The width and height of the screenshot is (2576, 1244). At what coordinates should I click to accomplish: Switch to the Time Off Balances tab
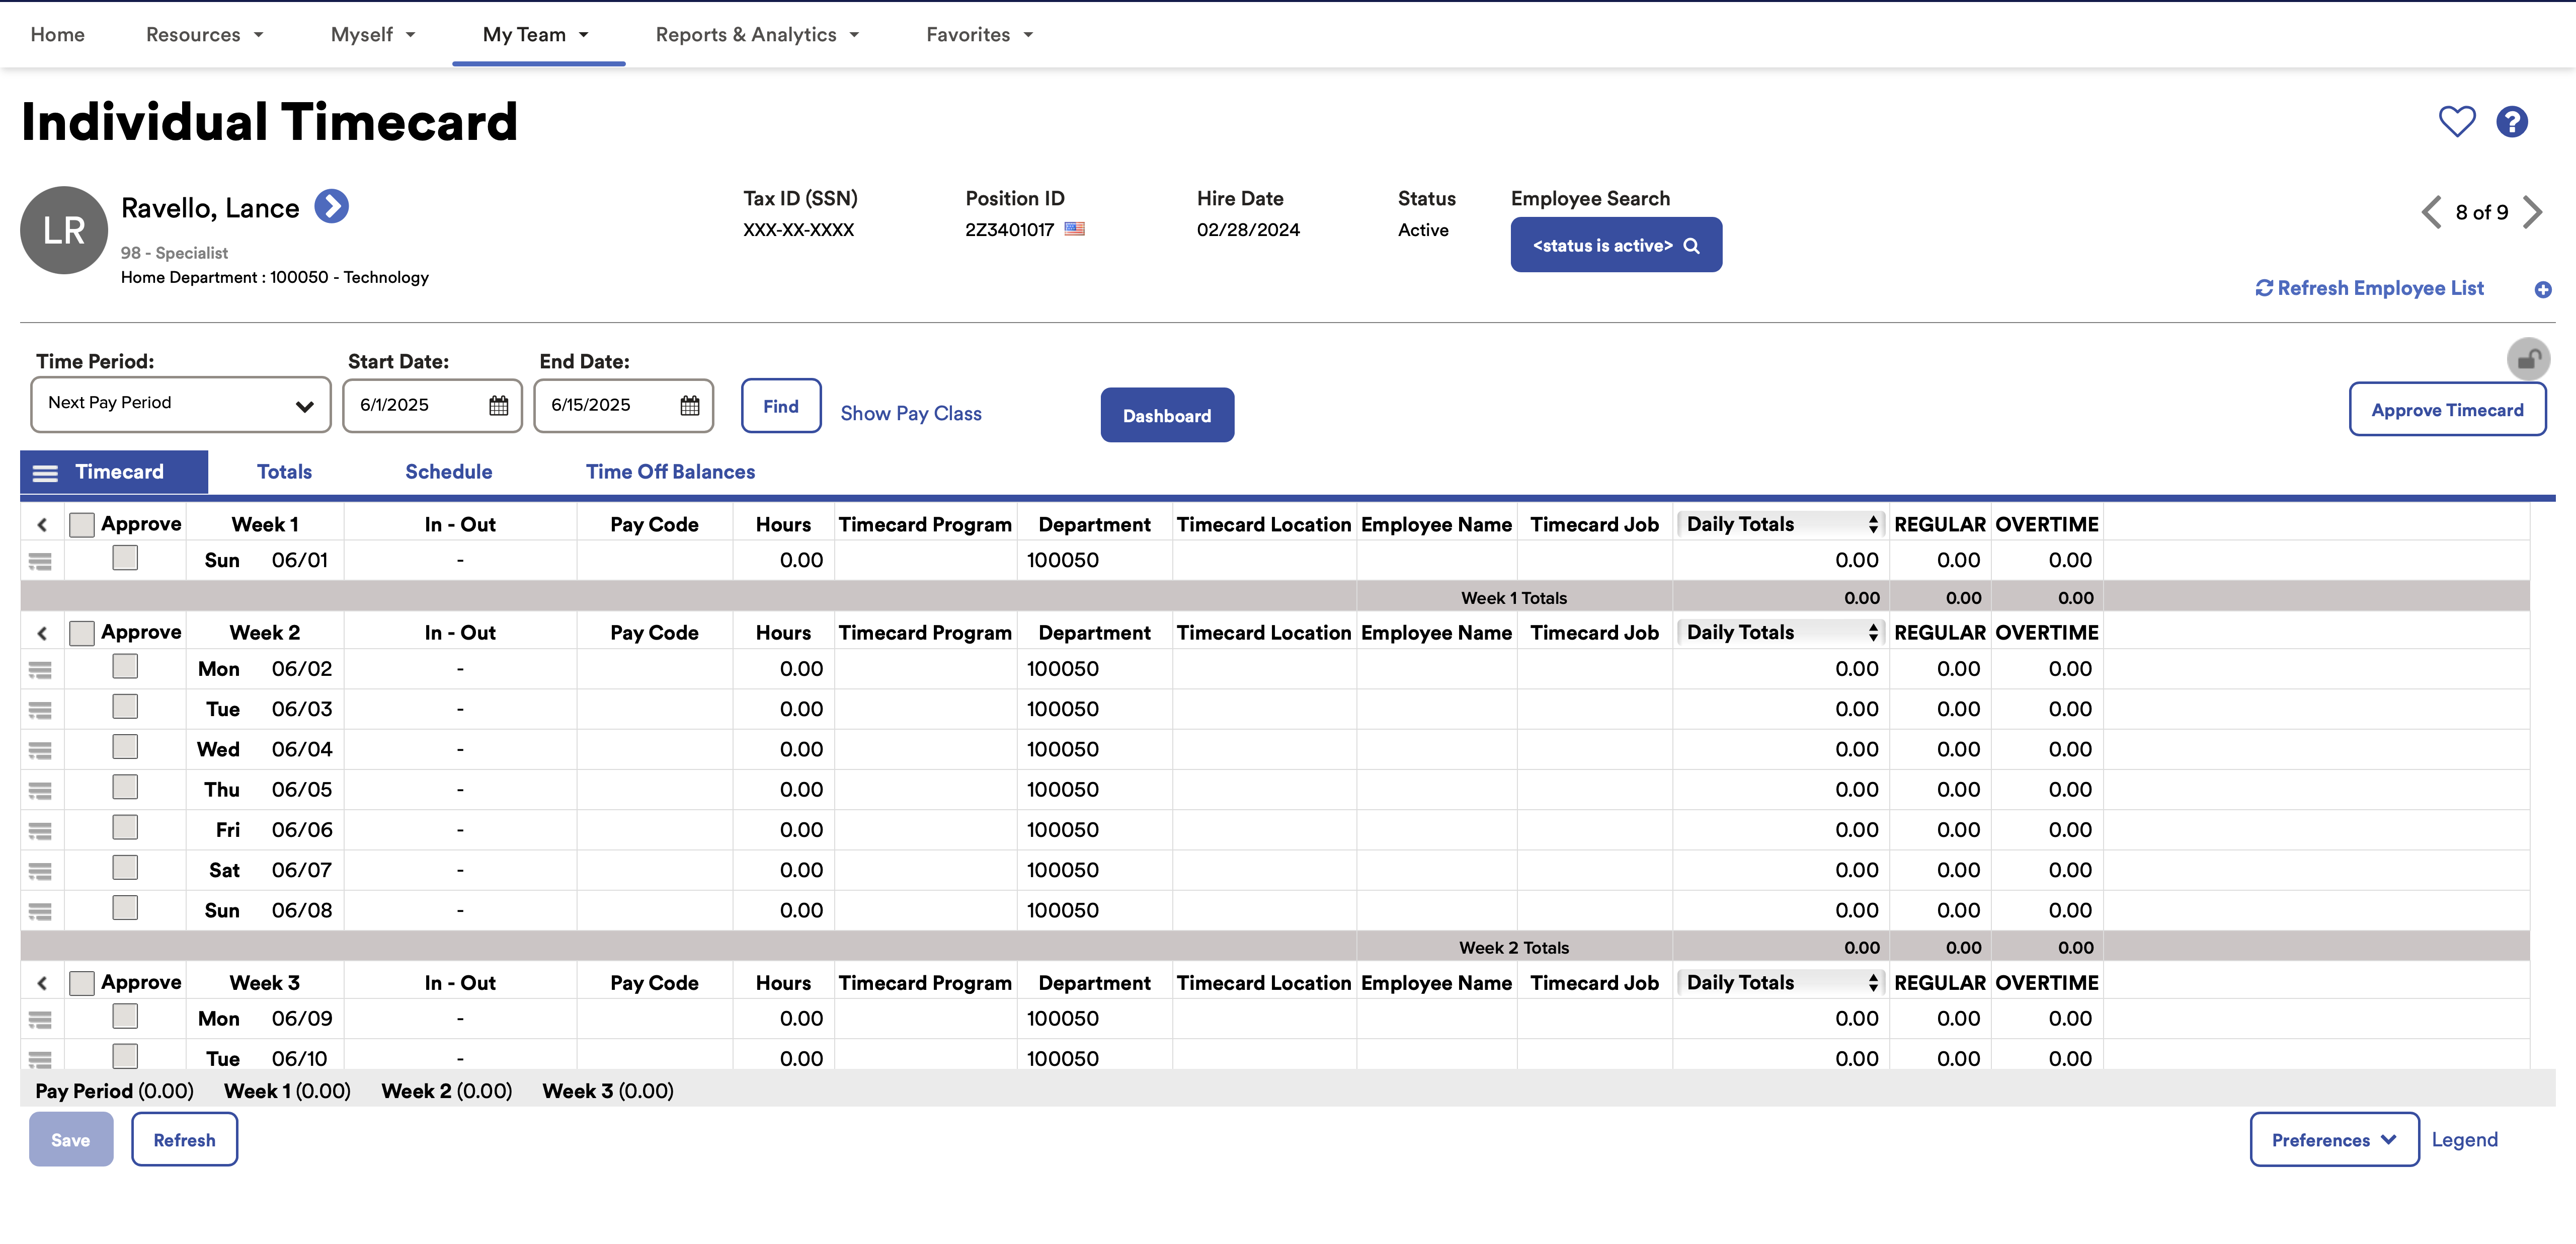click(670, 472)
